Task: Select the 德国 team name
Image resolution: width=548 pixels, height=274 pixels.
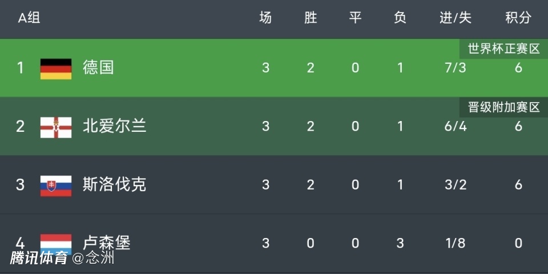Action: 98,67
